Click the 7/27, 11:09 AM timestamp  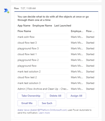pyautogui.click(x=28, y=8)
